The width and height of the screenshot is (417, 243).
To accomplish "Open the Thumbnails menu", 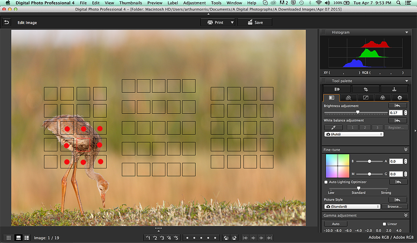I will point(131,3).
